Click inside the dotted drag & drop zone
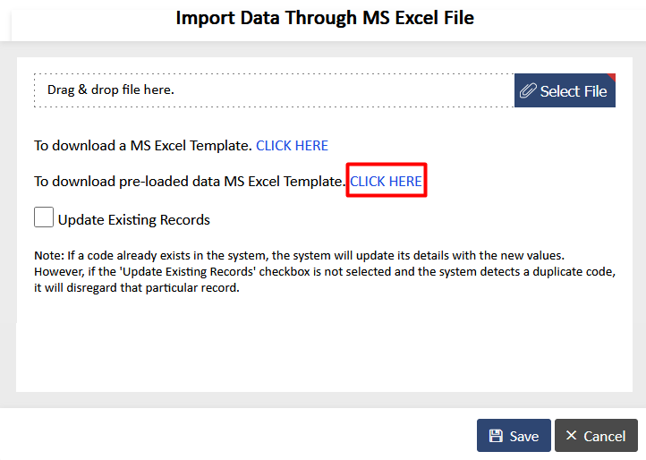Screen dimensions: 646x460 tap(274, 90)
